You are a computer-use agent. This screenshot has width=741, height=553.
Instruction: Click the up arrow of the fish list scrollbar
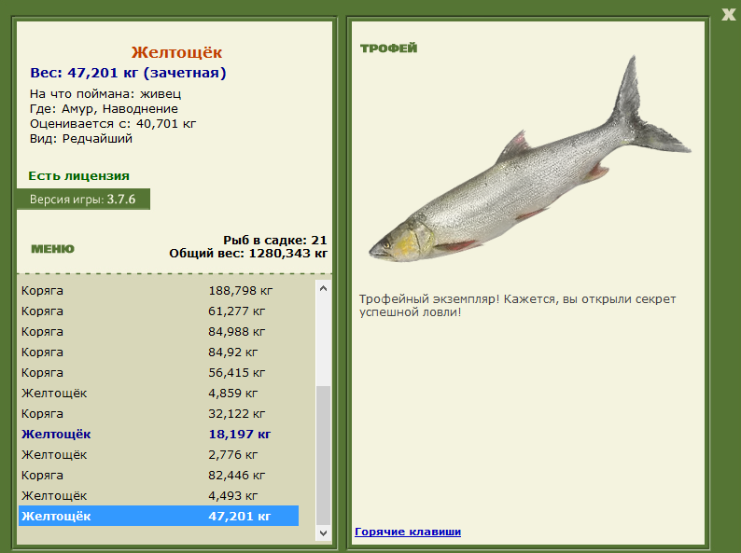323,288
